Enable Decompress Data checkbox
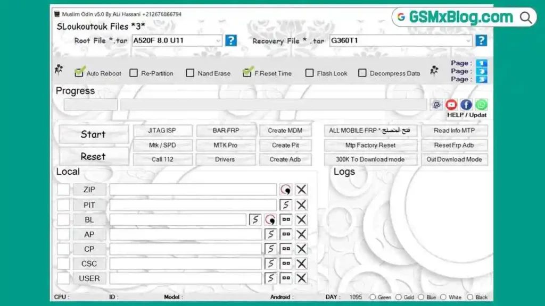The height and width of the screenshot is (306, 545). click(x=362, y=73)
